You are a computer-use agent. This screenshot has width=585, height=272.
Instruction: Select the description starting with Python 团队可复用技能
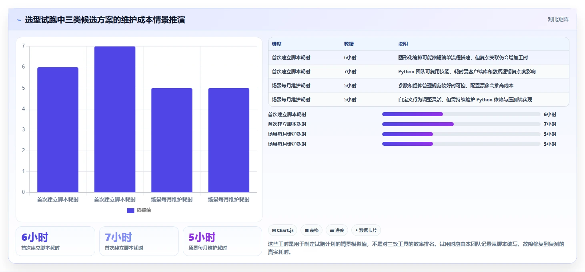[x=467, y=72]
